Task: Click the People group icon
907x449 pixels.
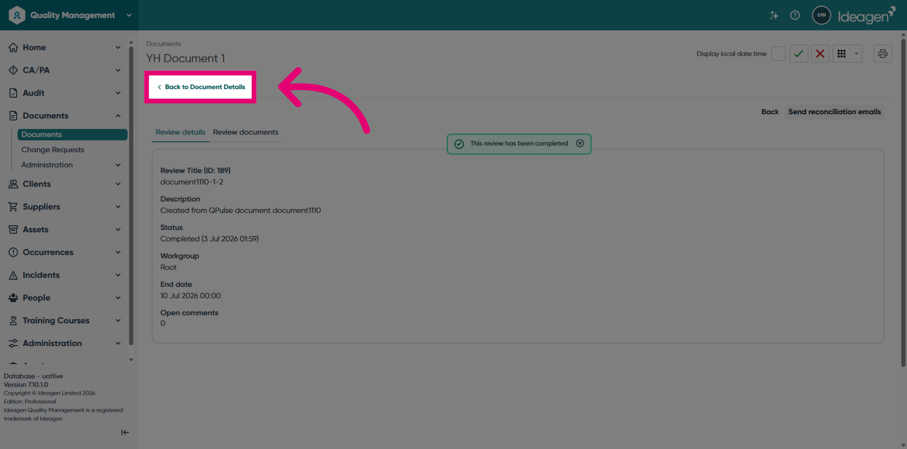Action: 13,298
